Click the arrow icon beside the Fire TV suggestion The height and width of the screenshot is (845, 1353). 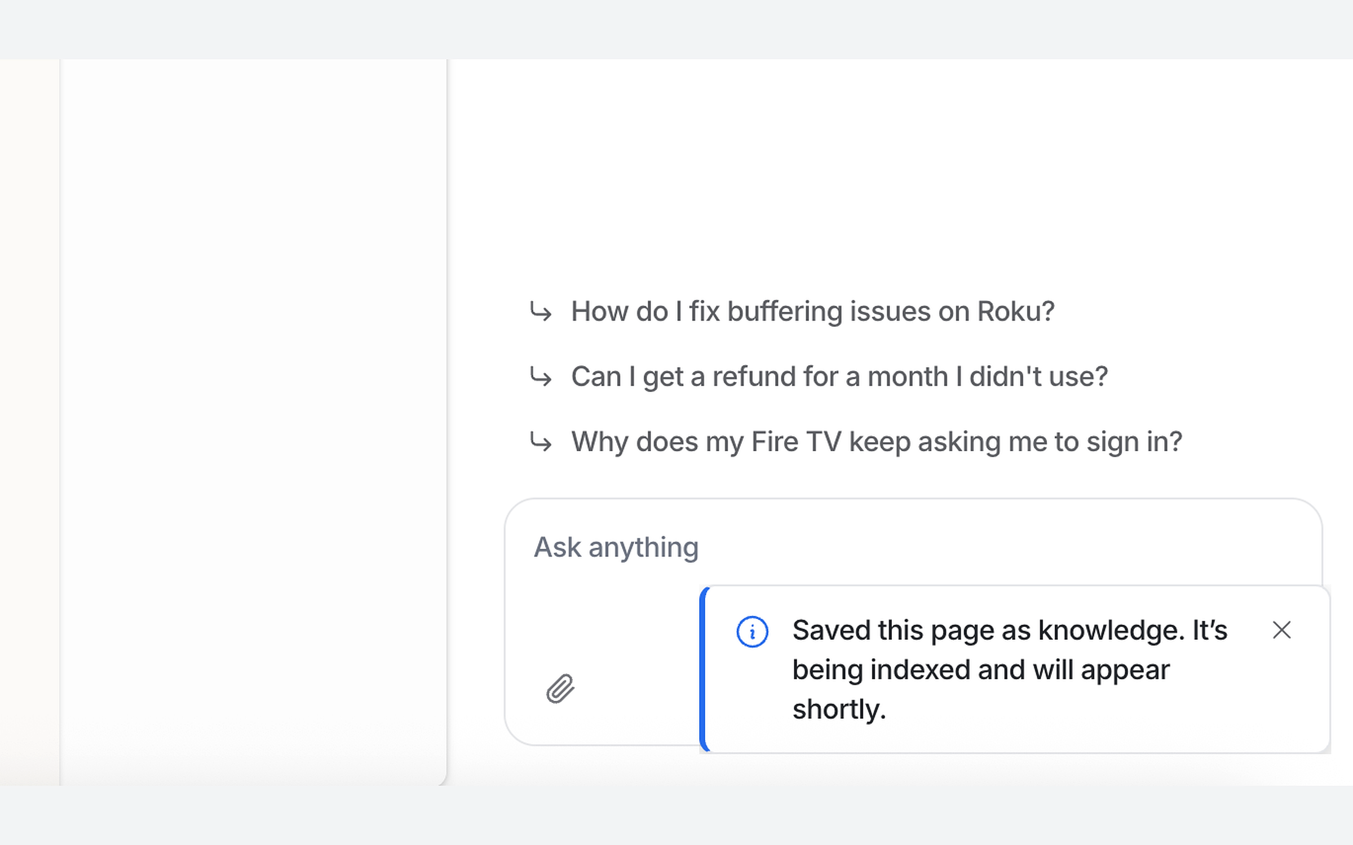[541, 442]
